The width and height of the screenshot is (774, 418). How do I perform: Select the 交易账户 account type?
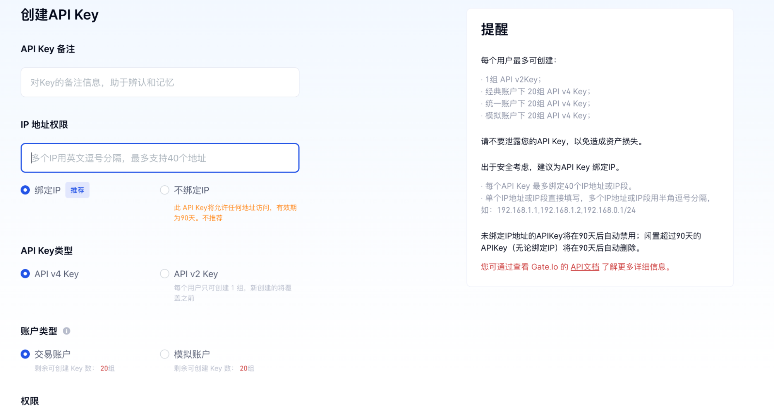pyautogui.click(x=25, y=354)
